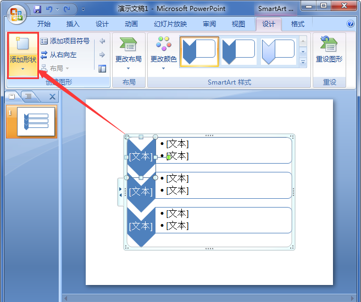Click the 添加形状 shape icon
This screenshot has height=302, width=361.
[23, 43]
